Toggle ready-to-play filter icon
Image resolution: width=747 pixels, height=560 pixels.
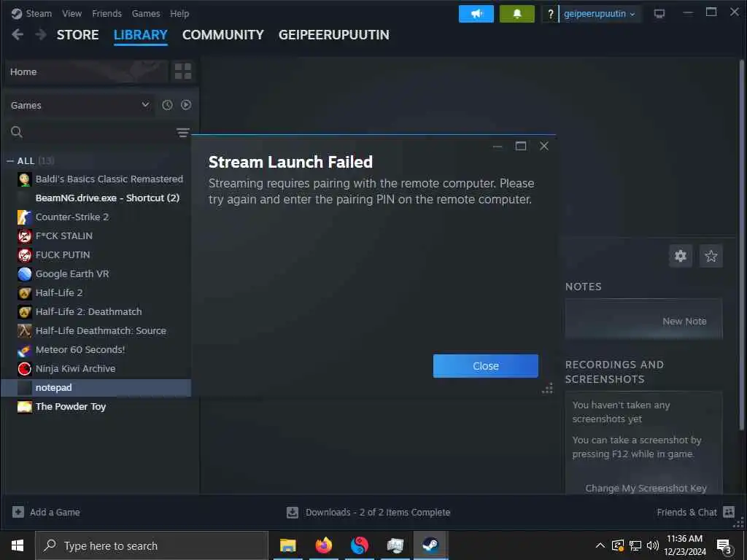click(186, 105)
